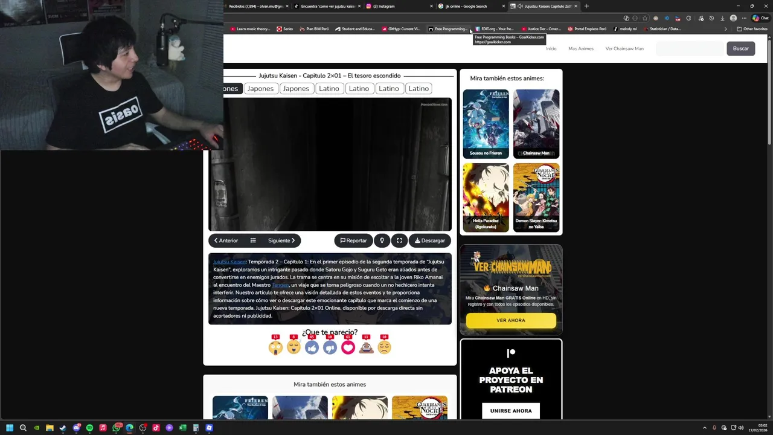React with the thumbs down icon
773x435 pixels.
point(330,347)
